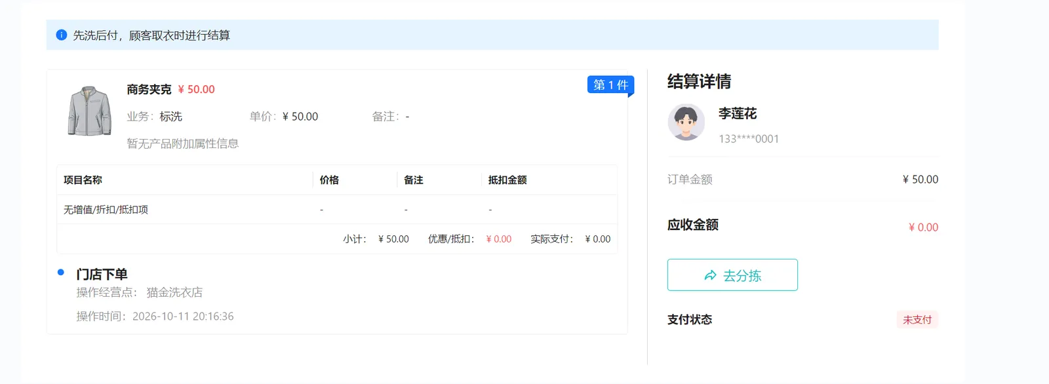
Task: Click the 暂无产品附加属性信息 text
Action: [x=183, y=144]
